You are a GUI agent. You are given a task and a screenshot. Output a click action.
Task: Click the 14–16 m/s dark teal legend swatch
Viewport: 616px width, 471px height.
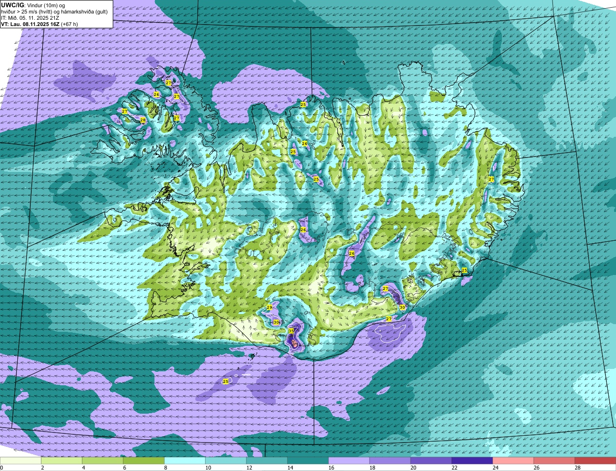[x=308, y=461]
